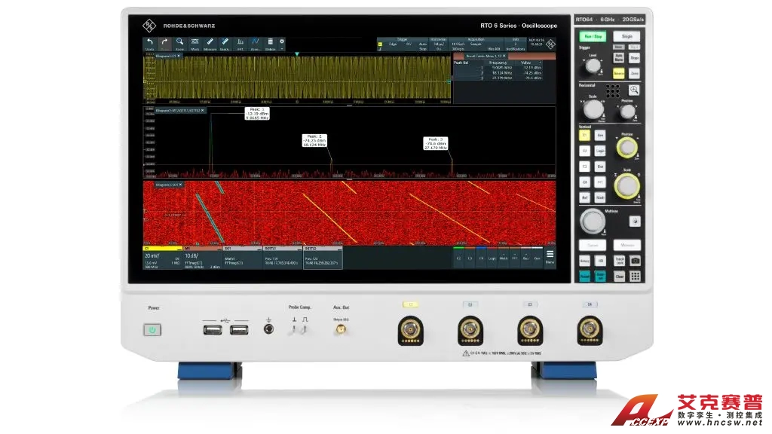772x434 pixels.
Task: Push the green Power button
Action: pos(152,330)
